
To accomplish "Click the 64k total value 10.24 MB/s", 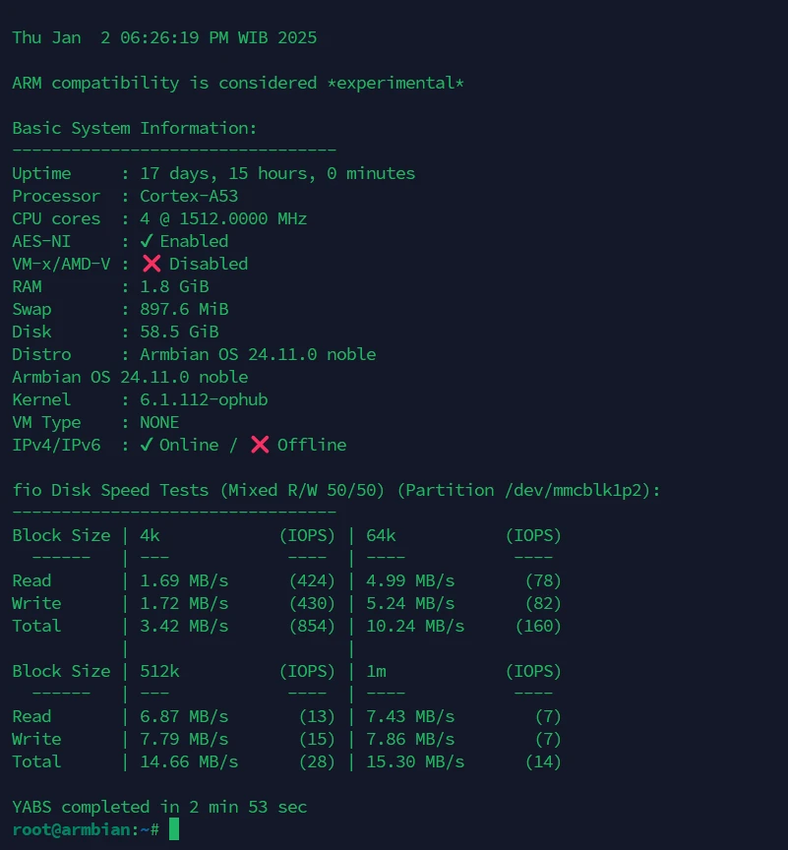I will (415, 626).
